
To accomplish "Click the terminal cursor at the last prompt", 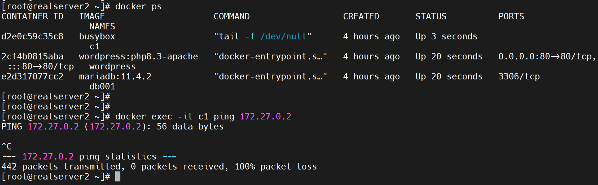I will point(118,177).
